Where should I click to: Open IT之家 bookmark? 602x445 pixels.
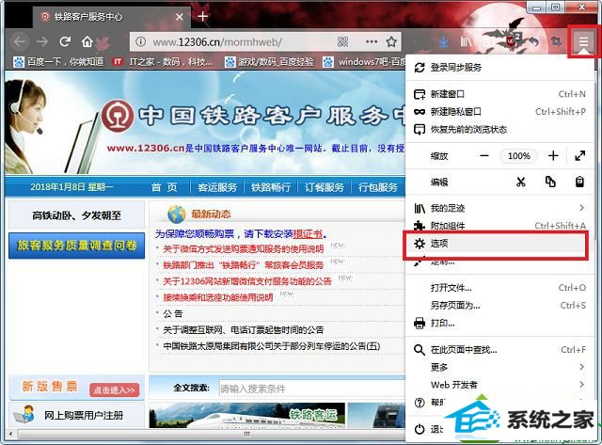click(163, 61)
